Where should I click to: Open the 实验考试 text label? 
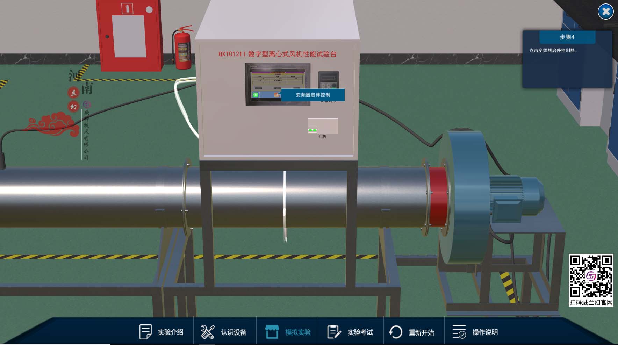360,332
